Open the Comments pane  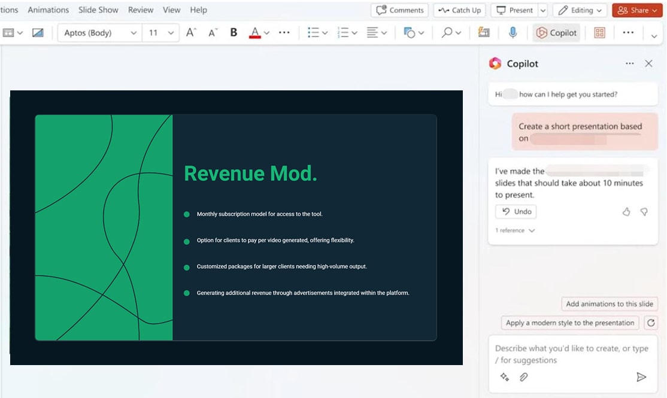(x=400, y=10)
